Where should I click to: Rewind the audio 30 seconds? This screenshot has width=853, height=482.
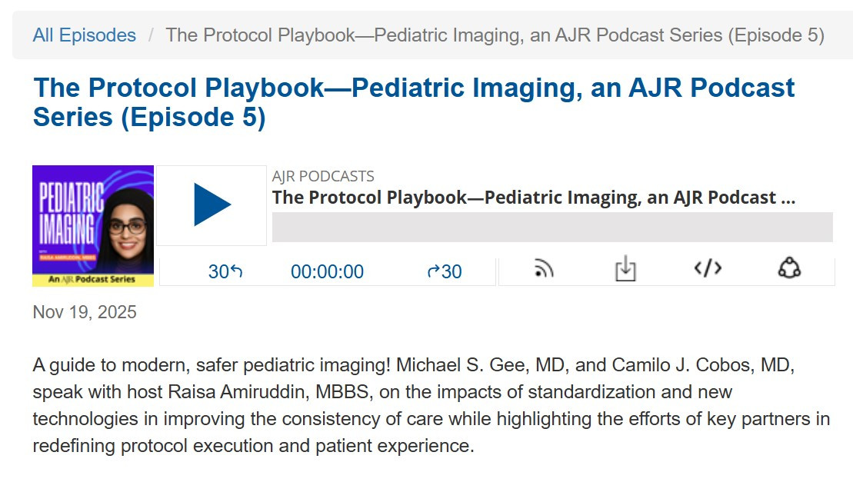click(225, 271)
